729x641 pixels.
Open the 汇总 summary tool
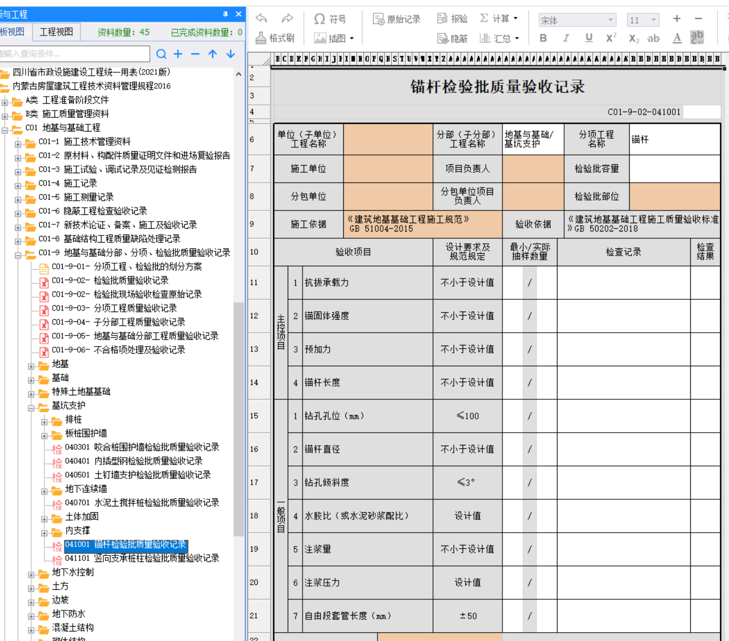495,38
